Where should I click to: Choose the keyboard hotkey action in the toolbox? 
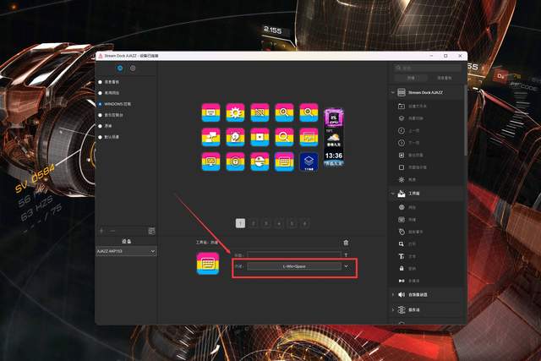tap(402, 220)
